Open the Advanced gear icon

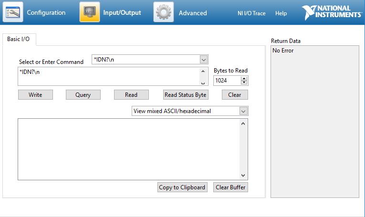click(x=163, y=12)
